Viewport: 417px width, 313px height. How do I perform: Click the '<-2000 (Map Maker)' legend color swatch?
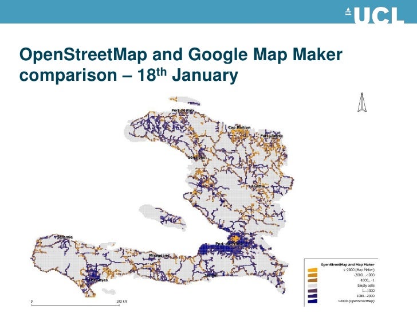[x=313, y=270]
